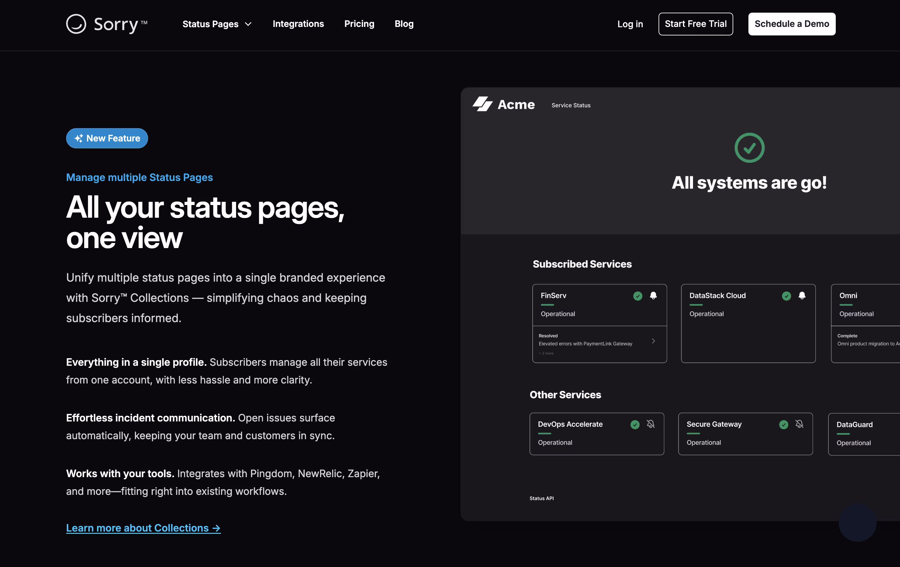Screen dimensions: 900x567
Task: Toggle off FinServ notification bell
Action: coord(653,296)
